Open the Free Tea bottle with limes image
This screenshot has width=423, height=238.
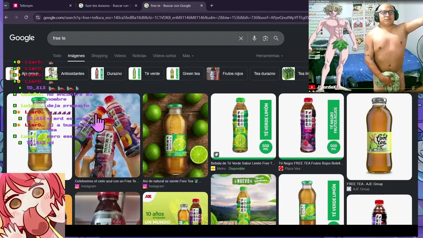point(175,136)
